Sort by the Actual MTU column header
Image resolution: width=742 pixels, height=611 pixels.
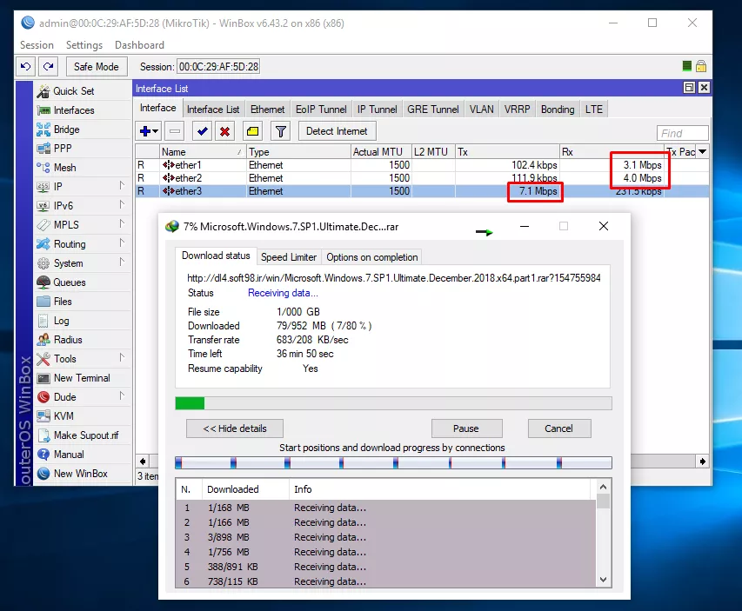coord(381,152)
